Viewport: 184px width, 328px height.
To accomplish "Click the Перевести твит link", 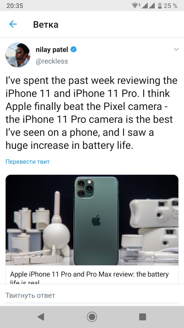I will click(x=28, y=162).
